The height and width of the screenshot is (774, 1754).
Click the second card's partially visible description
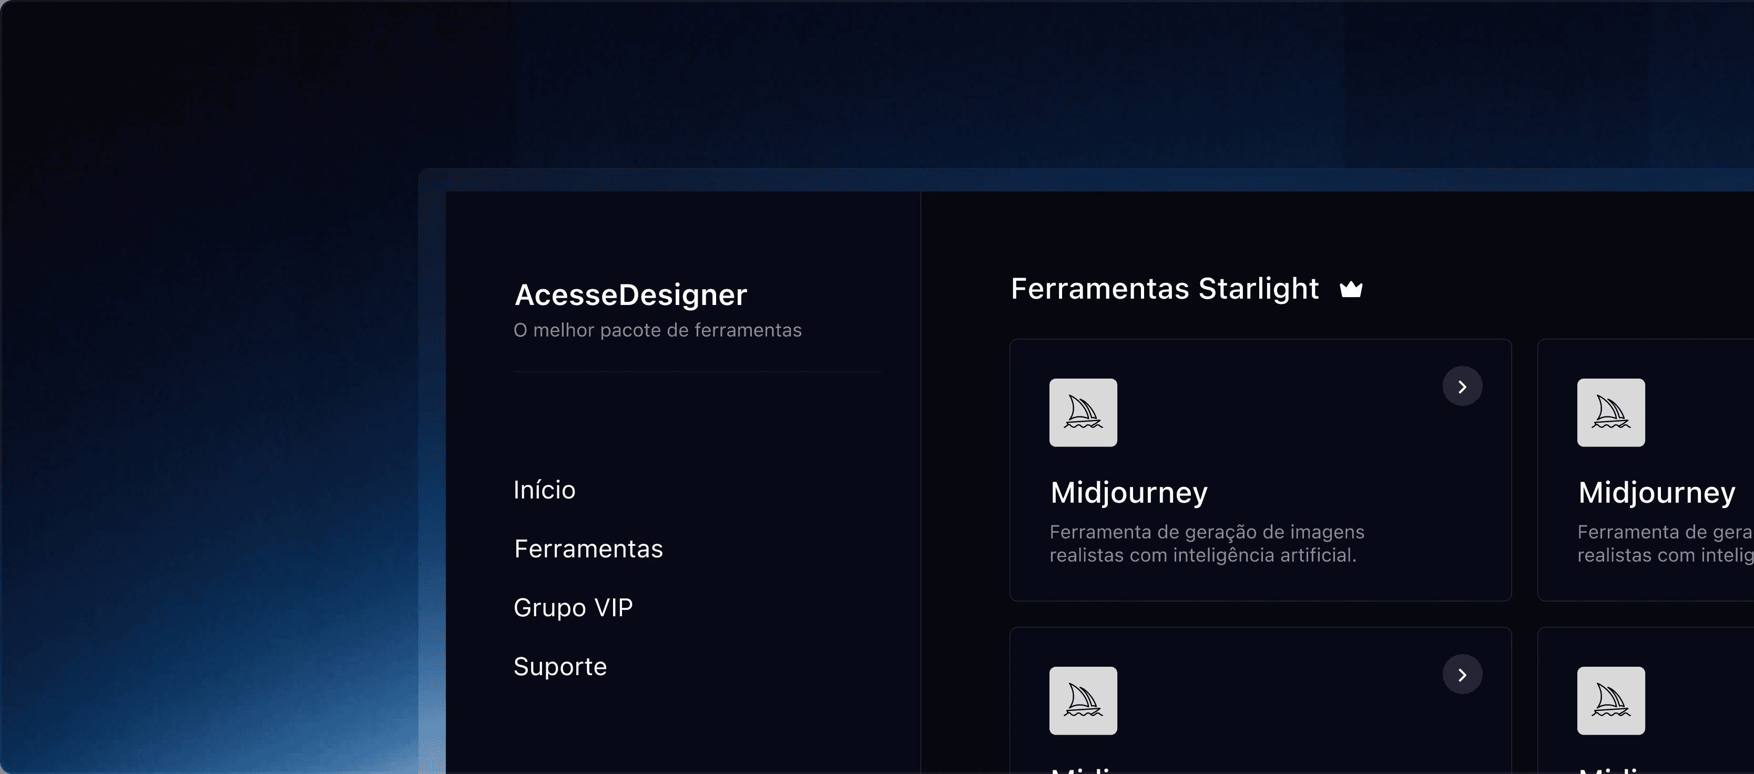[x=1664, y=543]
